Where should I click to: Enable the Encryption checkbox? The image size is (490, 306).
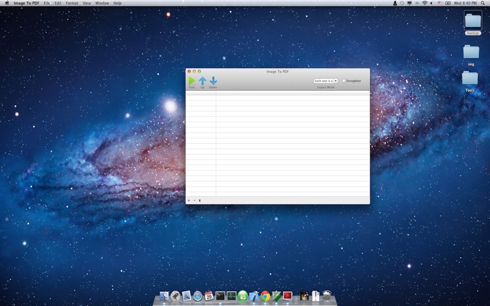click(x=344, y=81)
